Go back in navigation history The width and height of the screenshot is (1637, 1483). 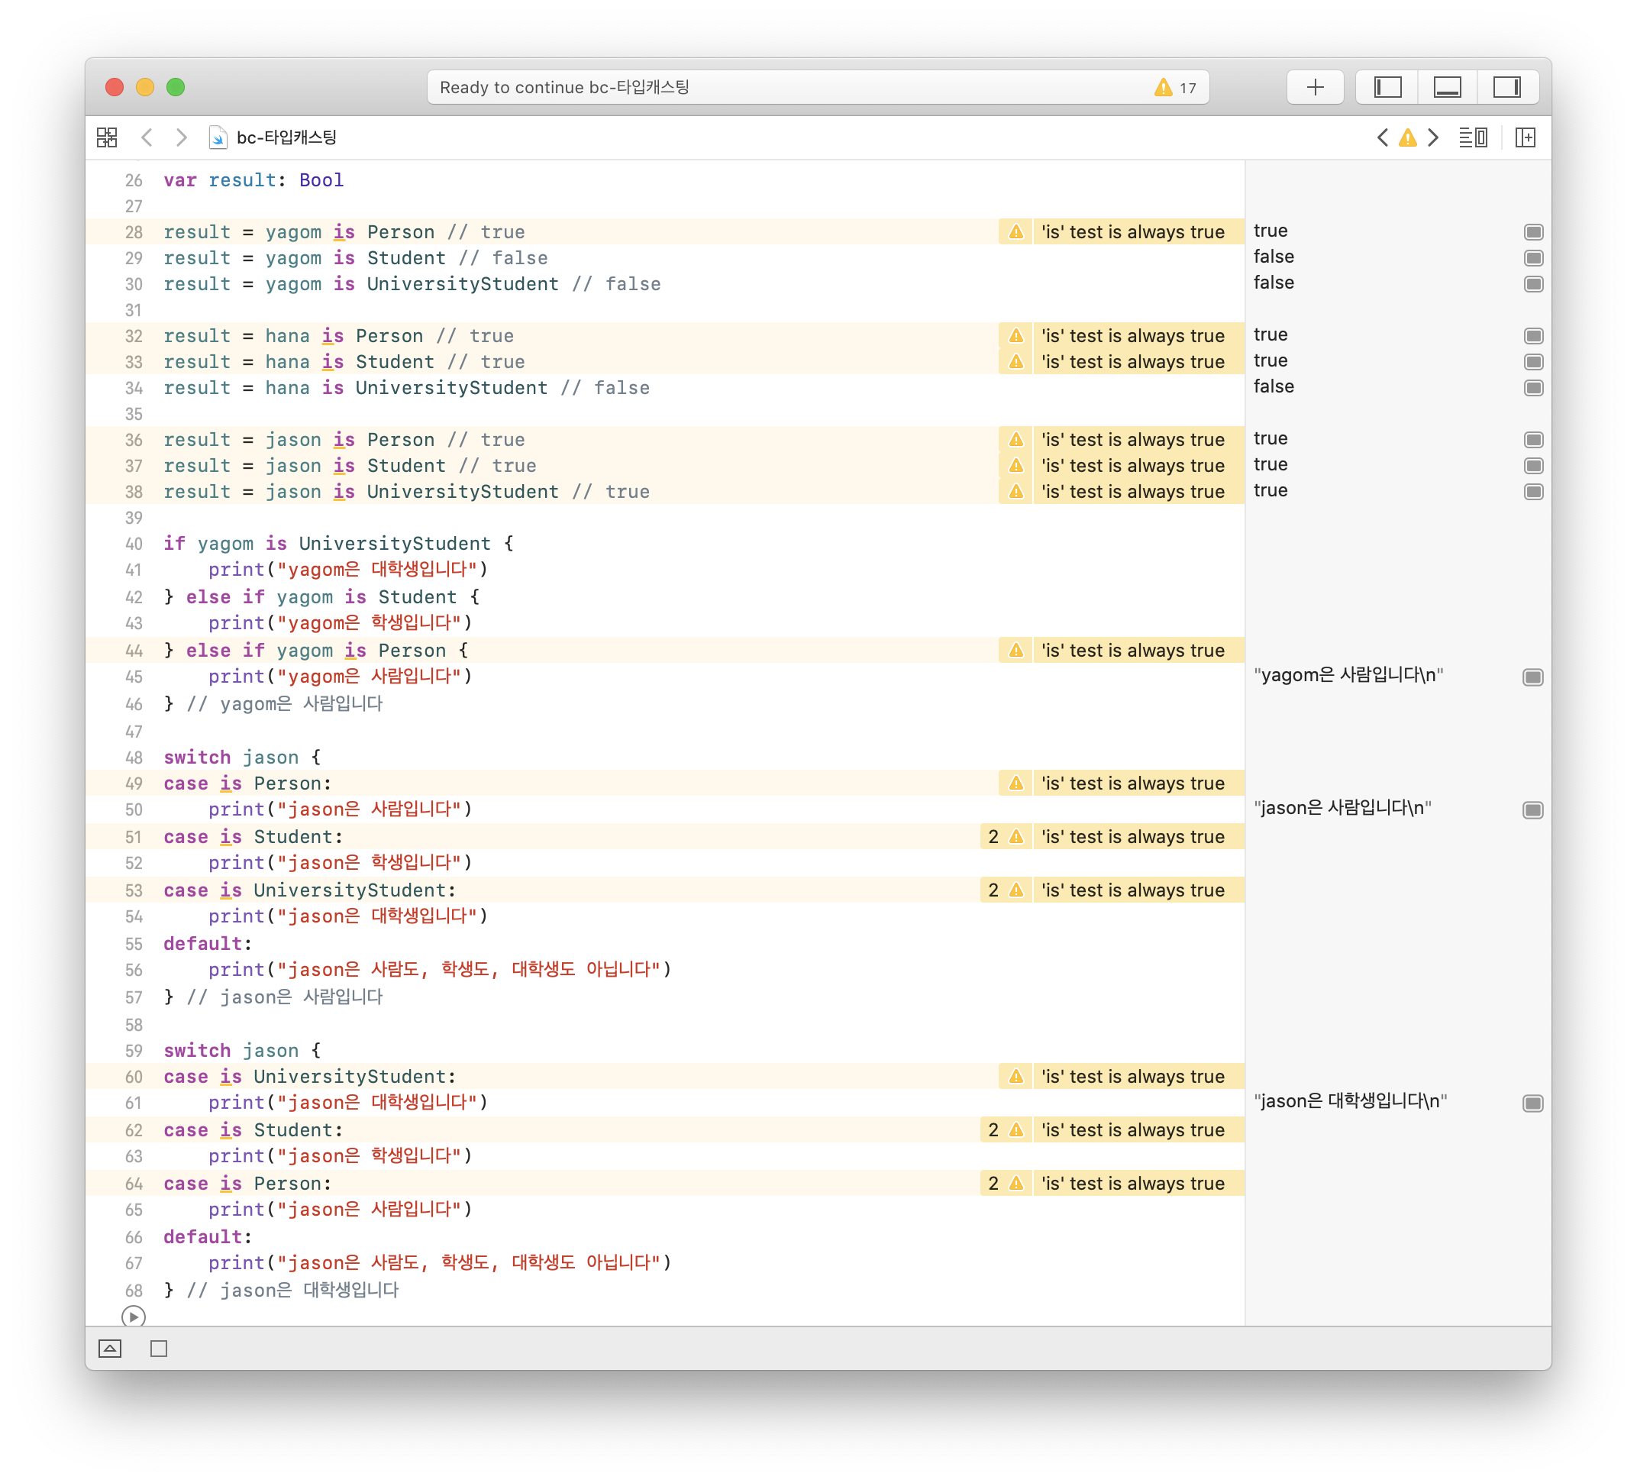(x=147, y=137)
